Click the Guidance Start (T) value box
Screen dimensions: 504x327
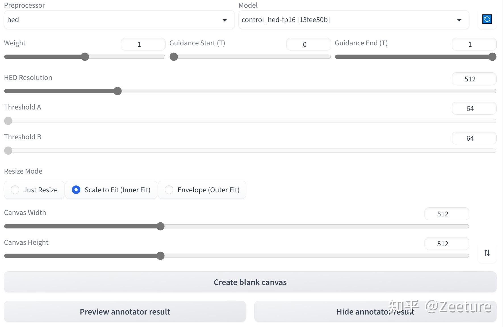click(x=308, y=44)
